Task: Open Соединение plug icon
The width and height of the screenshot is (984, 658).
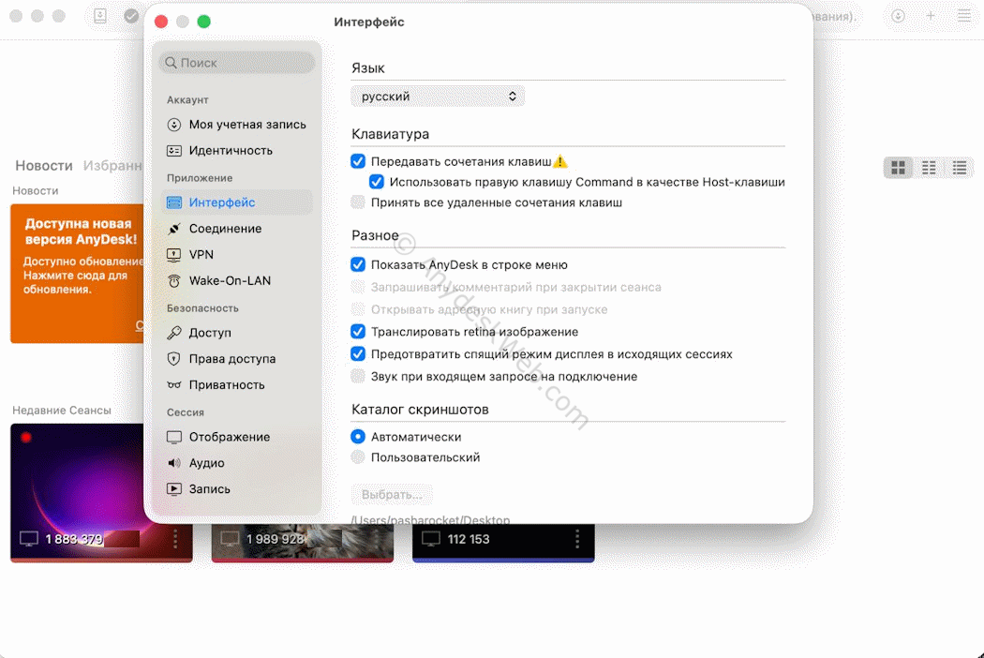Action: (x=173, y=229)
